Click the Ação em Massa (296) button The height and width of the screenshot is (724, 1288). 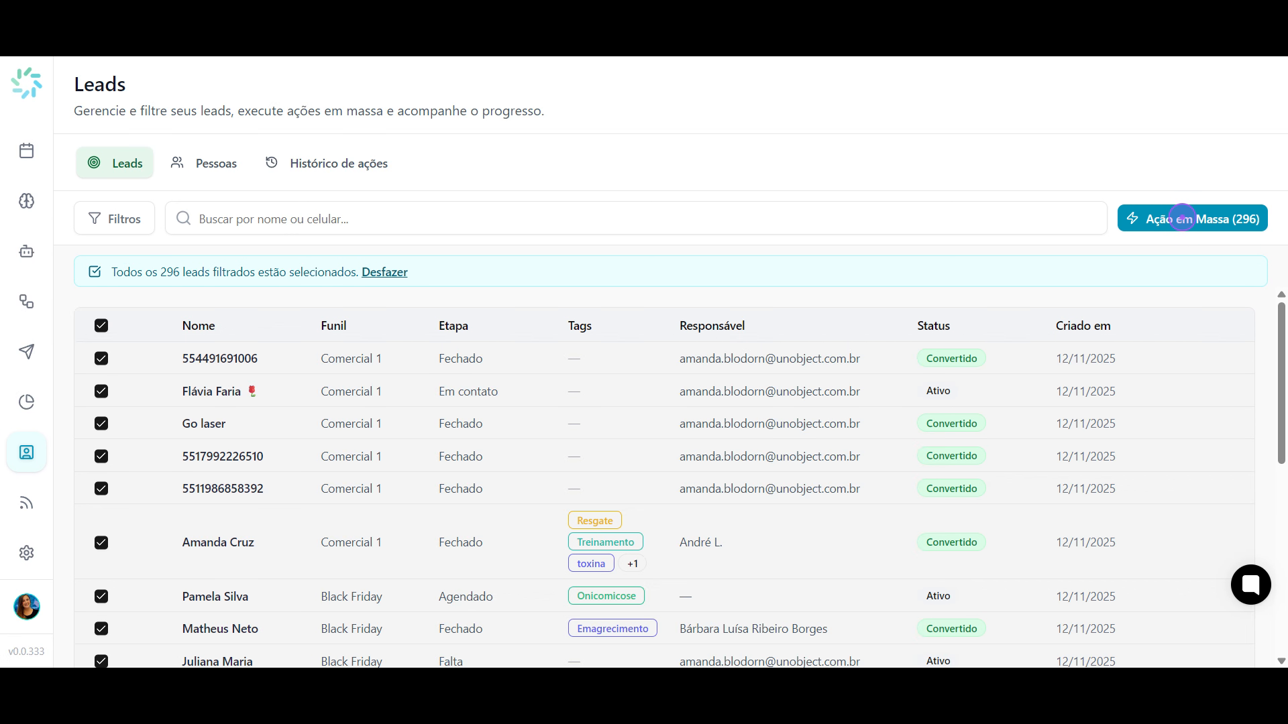[1192, 219]
